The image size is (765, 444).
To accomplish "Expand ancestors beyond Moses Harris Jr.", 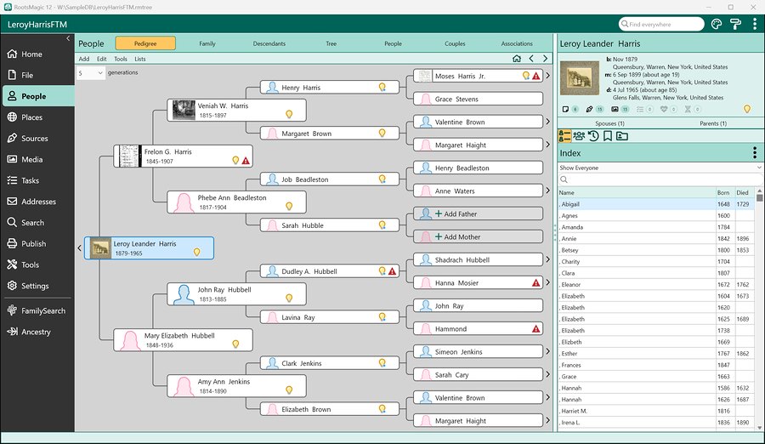I will click(x=548, y=76).
